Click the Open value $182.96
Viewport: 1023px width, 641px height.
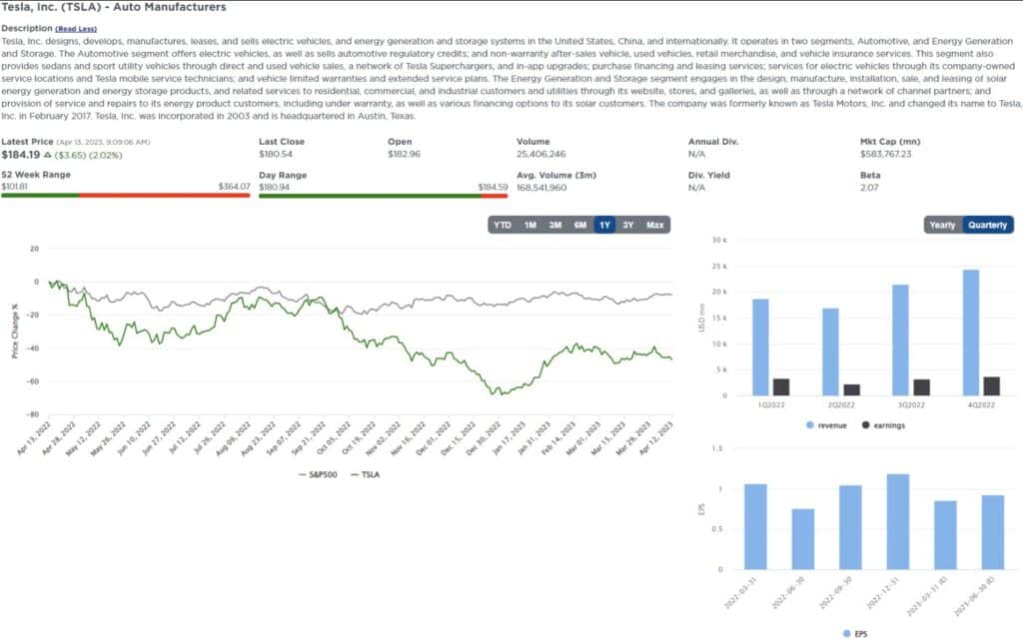coord(404,155)
